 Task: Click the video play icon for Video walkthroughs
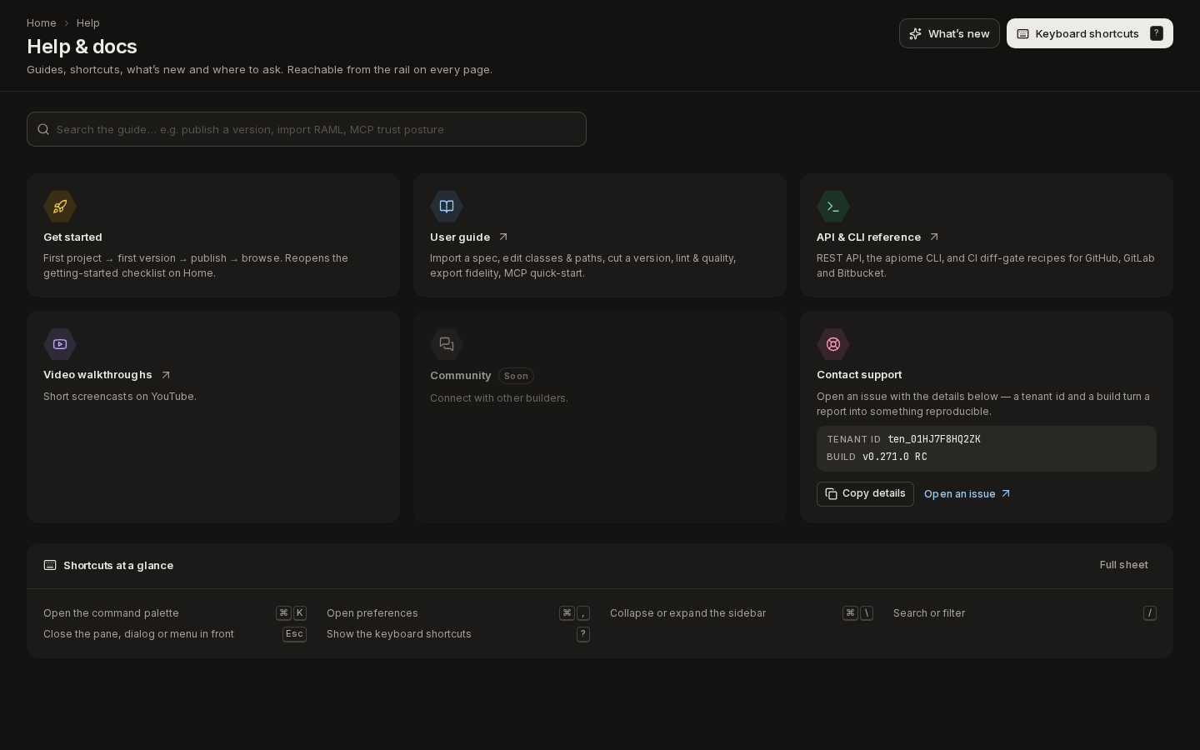pyautogui.click(x=60, y=344)
